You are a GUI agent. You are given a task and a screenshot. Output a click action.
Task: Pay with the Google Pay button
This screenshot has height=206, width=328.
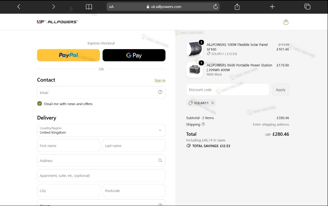click(134, 55)
